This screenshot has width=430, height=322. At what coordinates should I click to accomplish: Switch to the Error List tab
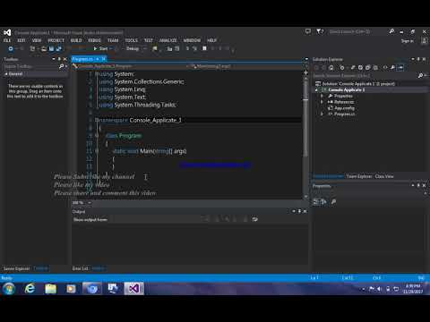click(x=81, y=268)
